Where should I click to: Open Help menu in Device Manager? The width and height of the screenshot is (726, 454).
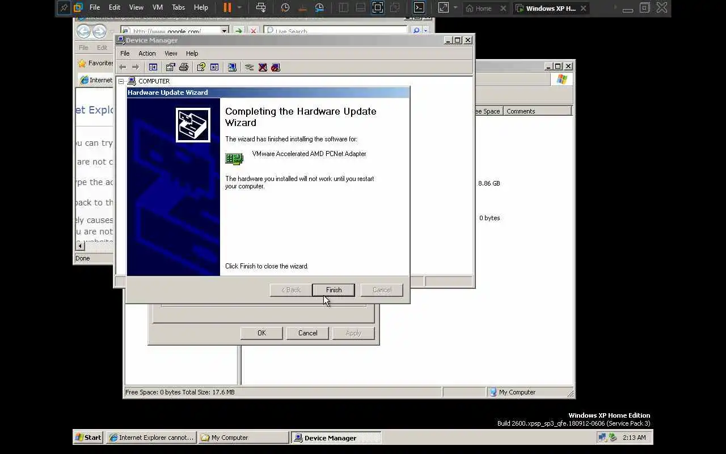coord(192,53)
